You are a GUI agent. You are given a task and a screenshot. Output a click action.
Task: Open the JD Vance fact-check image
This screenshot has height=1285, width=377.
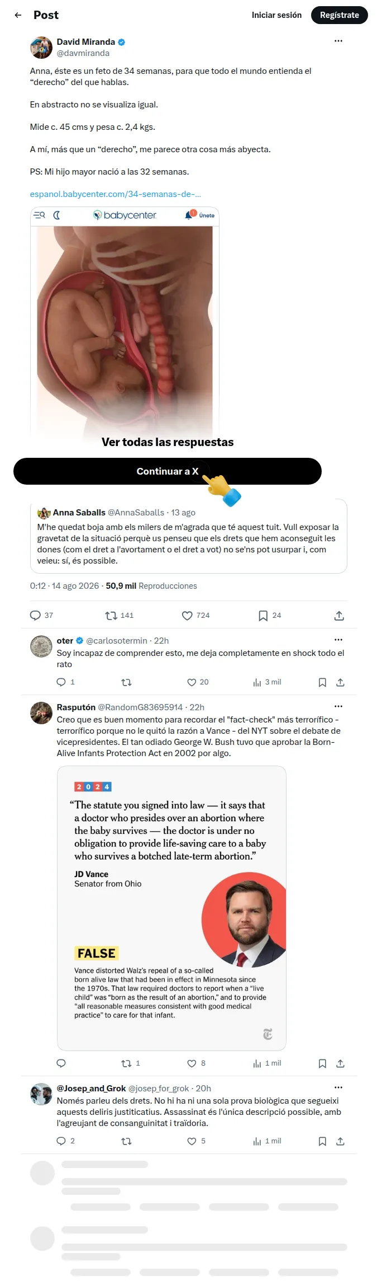point(171,908)
